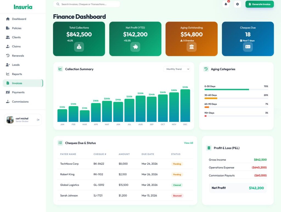Click the logout icon beside carl michal

(x=38, y=120)
